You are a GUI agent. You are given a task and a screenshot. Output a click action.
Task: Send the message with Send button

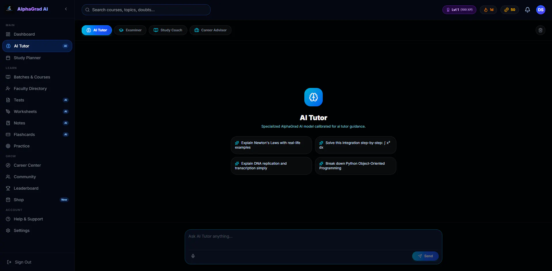(425, 256)
